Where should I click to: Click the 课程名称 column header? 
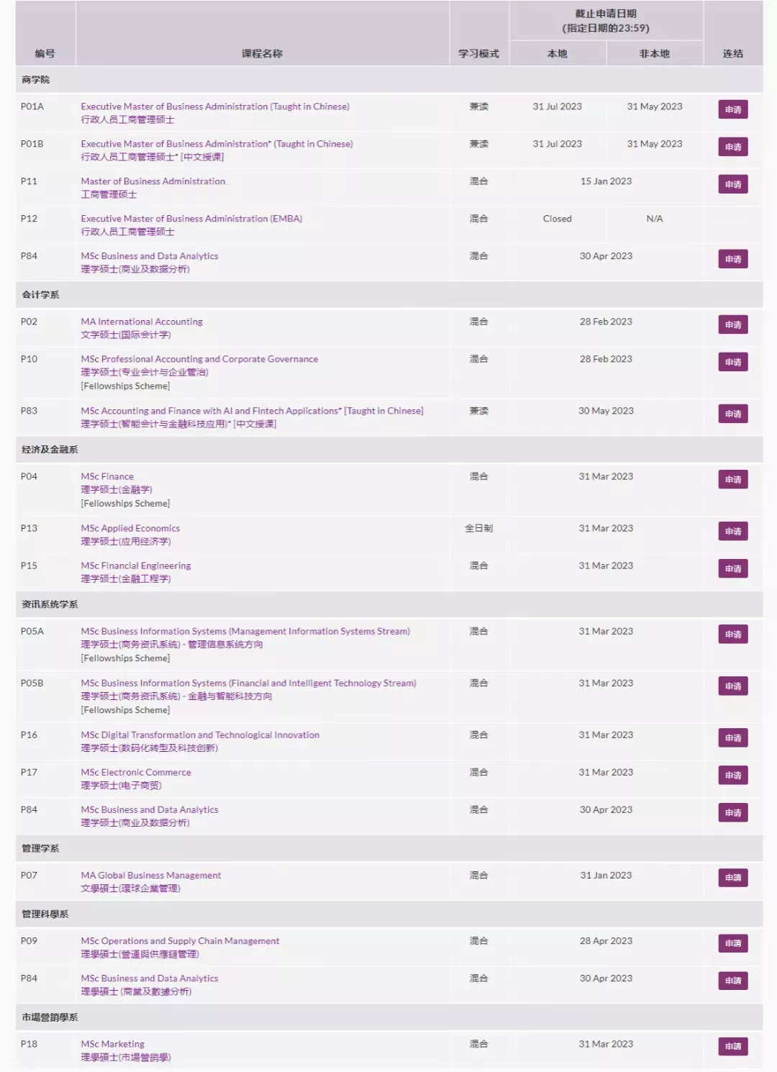262,53
